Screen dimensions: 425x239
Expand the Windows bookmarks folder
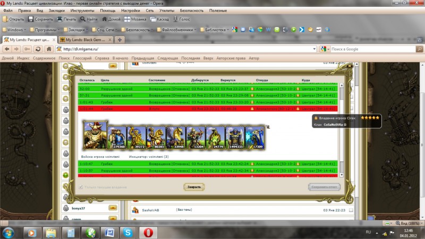pyautogui.click(x=14, y=30)
